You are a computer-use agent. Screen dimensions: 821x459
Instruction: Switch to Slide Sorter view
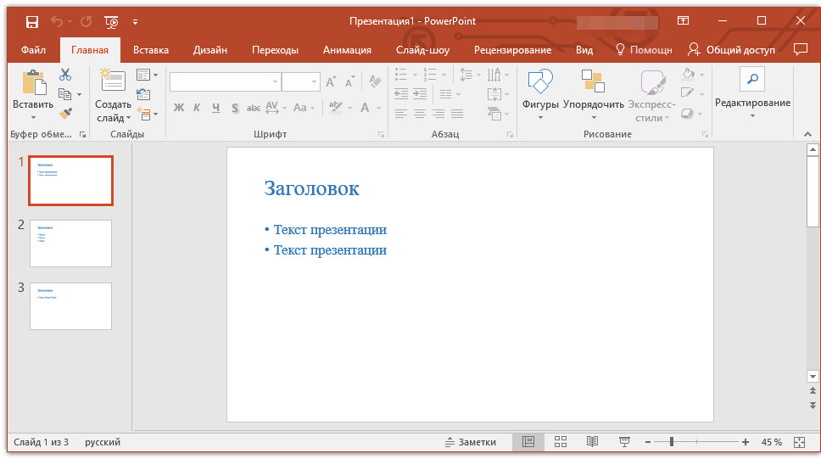coord(561,442)
